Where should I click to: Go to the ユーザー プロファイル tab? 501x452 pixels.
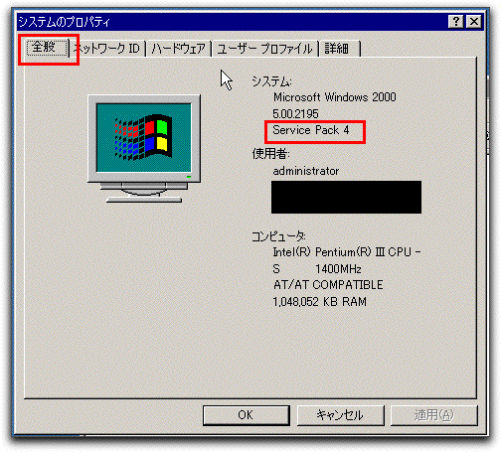coord(264,49)
